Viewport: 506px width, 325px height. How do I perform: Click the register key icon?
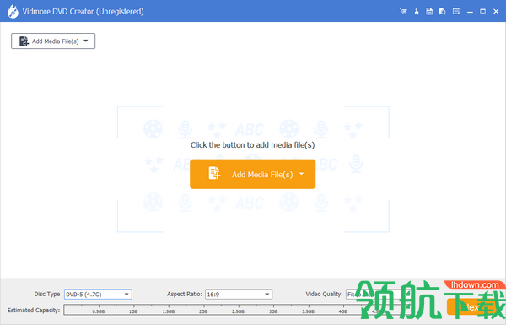[x=417, y=12]
